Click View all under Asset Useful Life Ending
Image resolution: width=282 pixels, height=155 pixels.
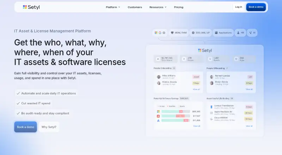click(249, 126)
